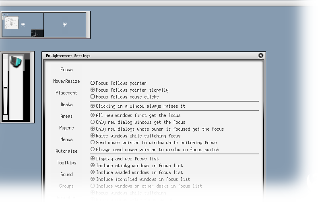Open the Groups settings page

click(x=66, y=186)
